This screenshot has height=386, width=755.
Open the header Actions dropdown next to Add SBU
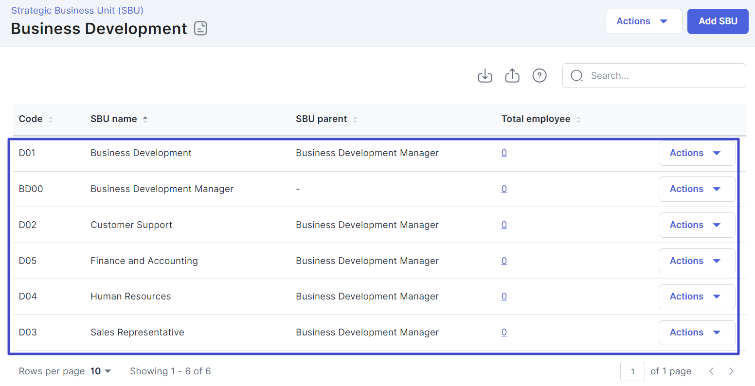(644, 21)
